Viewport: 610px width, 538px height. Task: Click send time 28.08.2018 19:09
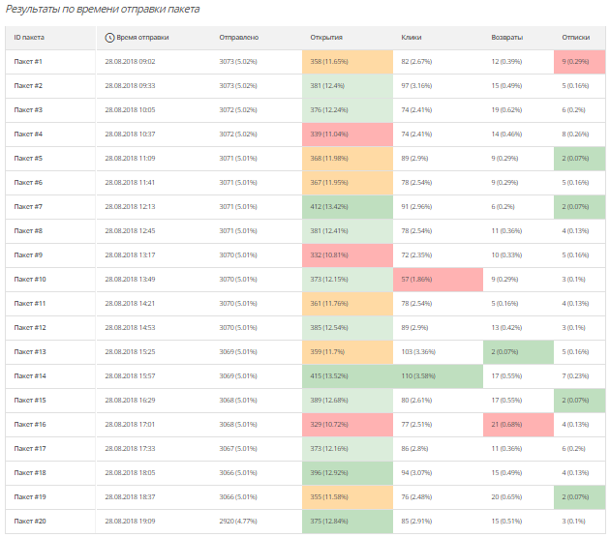click(130, 522)
